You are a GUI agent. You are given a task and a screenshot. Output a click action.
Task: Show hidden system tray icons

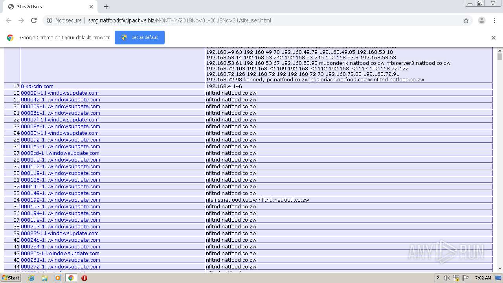pos(438,278)
